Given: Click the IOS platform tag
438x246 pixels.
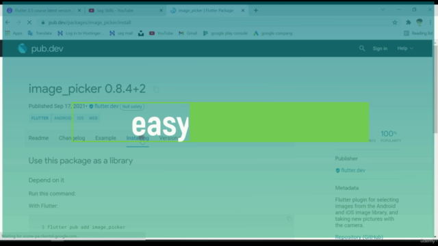Looking at the screenshot, I should click(81, 118).
